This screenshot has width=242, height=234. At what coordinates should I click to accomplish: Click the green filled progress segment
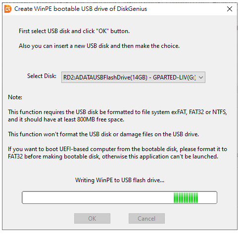pos(186,197)
